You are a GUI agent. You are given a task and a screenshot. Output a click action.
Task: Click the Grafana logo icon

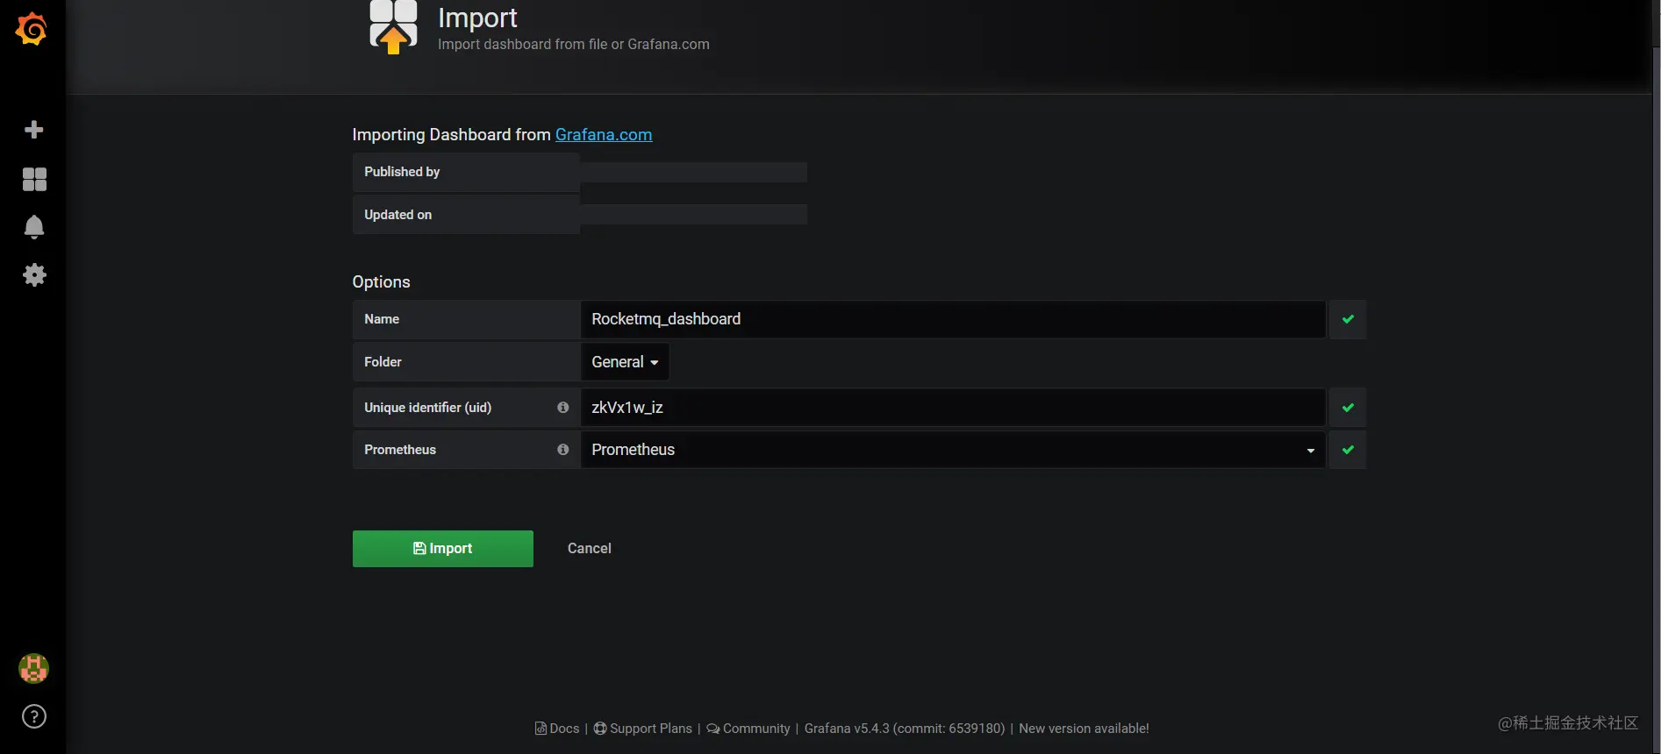pyautogui.click(x=32, y=29)
